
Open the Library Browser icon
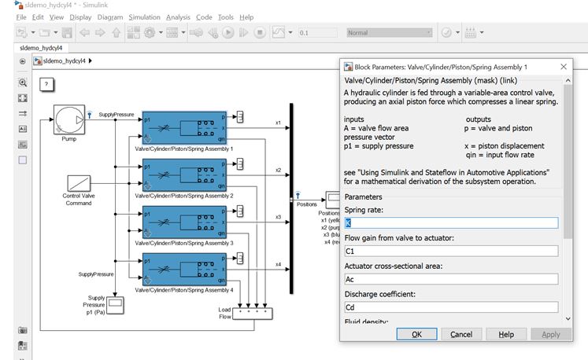[134, 32]
